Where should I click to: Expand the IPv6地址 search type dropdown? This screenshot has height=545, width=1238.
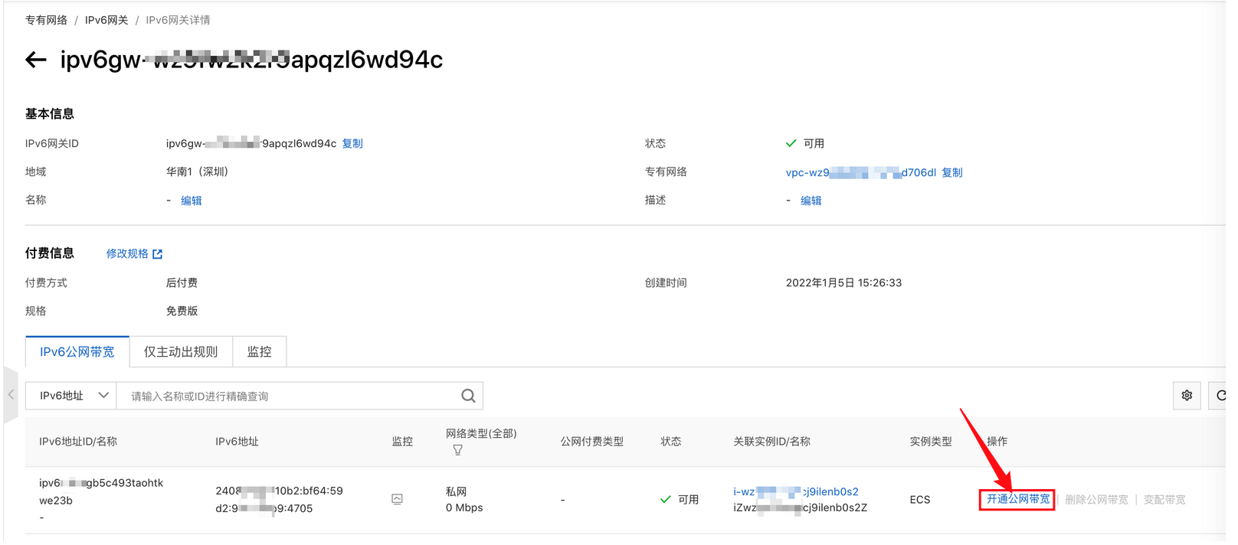point(71,396)
